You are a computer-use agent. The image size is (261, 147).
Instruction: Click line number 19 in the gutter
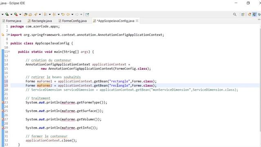pyautogui.click(x=6, y=85)
